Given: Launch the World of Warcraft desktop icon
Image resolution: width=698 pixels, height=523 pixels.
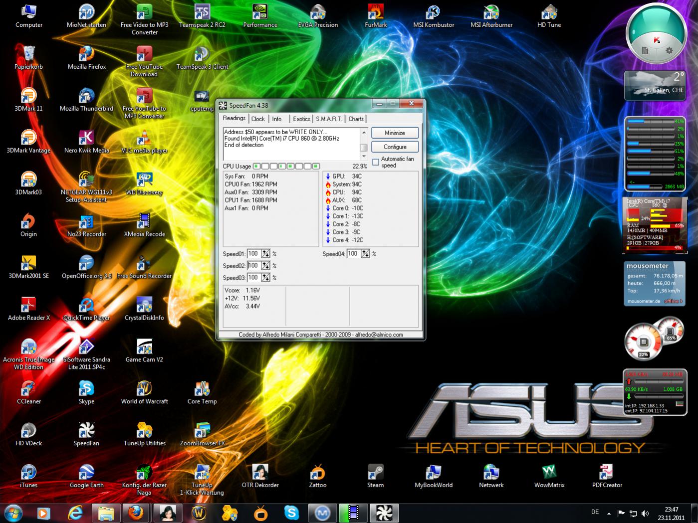Looking at the screenshot, I should (144, 392).
